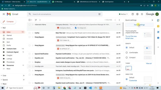
Task: Click Try out the new Gmail view
Action: (131, 37)
